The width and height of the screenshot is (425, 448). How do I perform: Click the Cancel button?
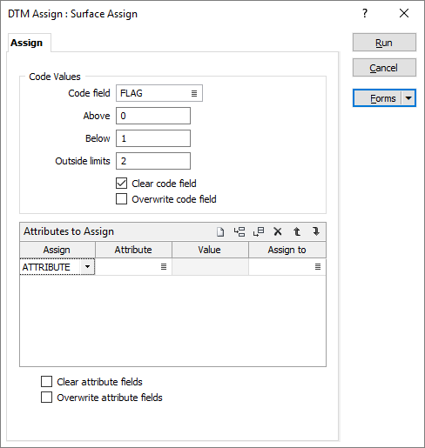click(384, 68)
